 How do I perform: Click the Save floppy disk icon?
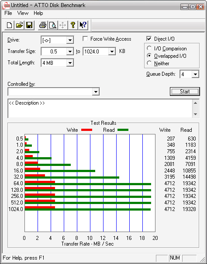pos(29,25)
